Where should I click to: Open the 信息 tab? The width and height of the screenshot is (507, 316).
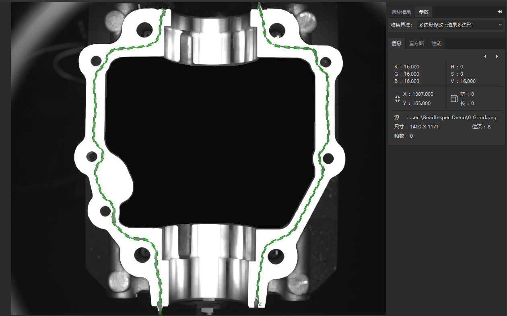click(396, 43)
